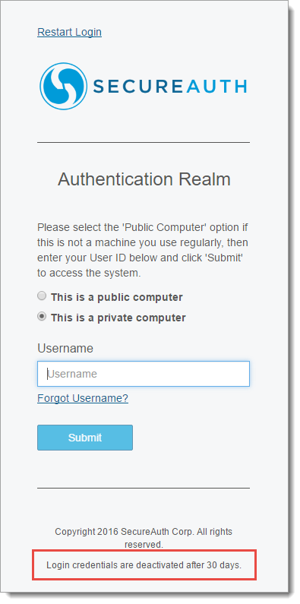Click the divider line below Submit

click(144, 488)
